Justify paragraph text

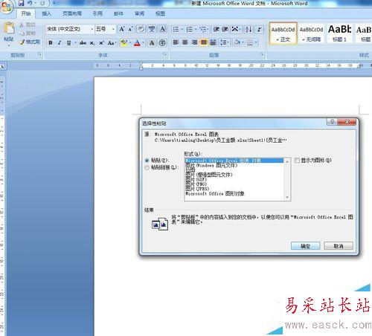204,42
